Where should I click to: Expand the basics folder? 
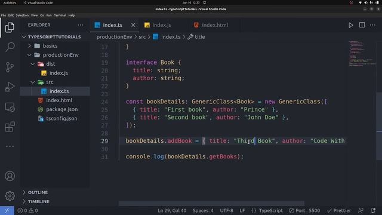pyautogui.click(x=30, y=46)
